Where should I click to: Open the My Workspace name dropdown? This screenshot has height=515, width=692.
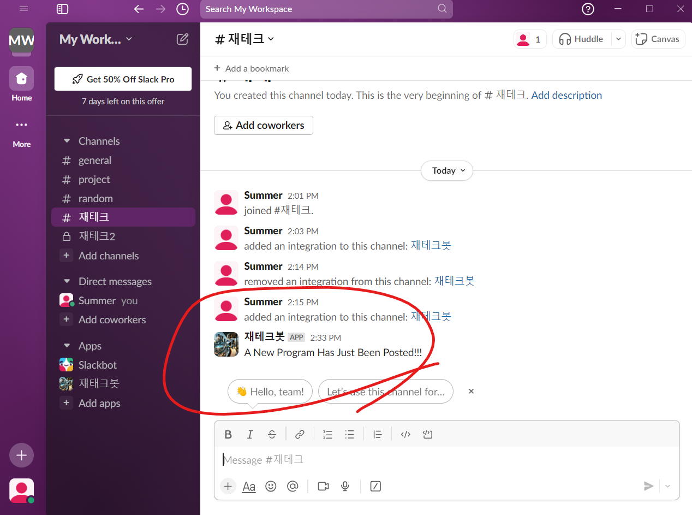point(96,39)
